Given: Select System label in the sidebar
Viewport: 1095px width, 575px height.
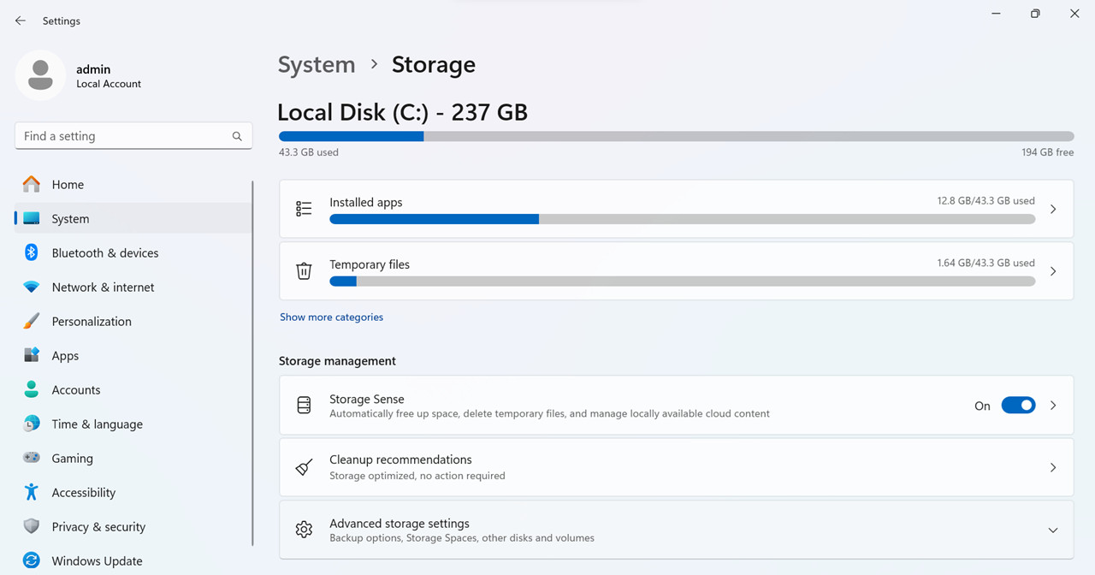Looking at the screenshot, I should point(70,218).
